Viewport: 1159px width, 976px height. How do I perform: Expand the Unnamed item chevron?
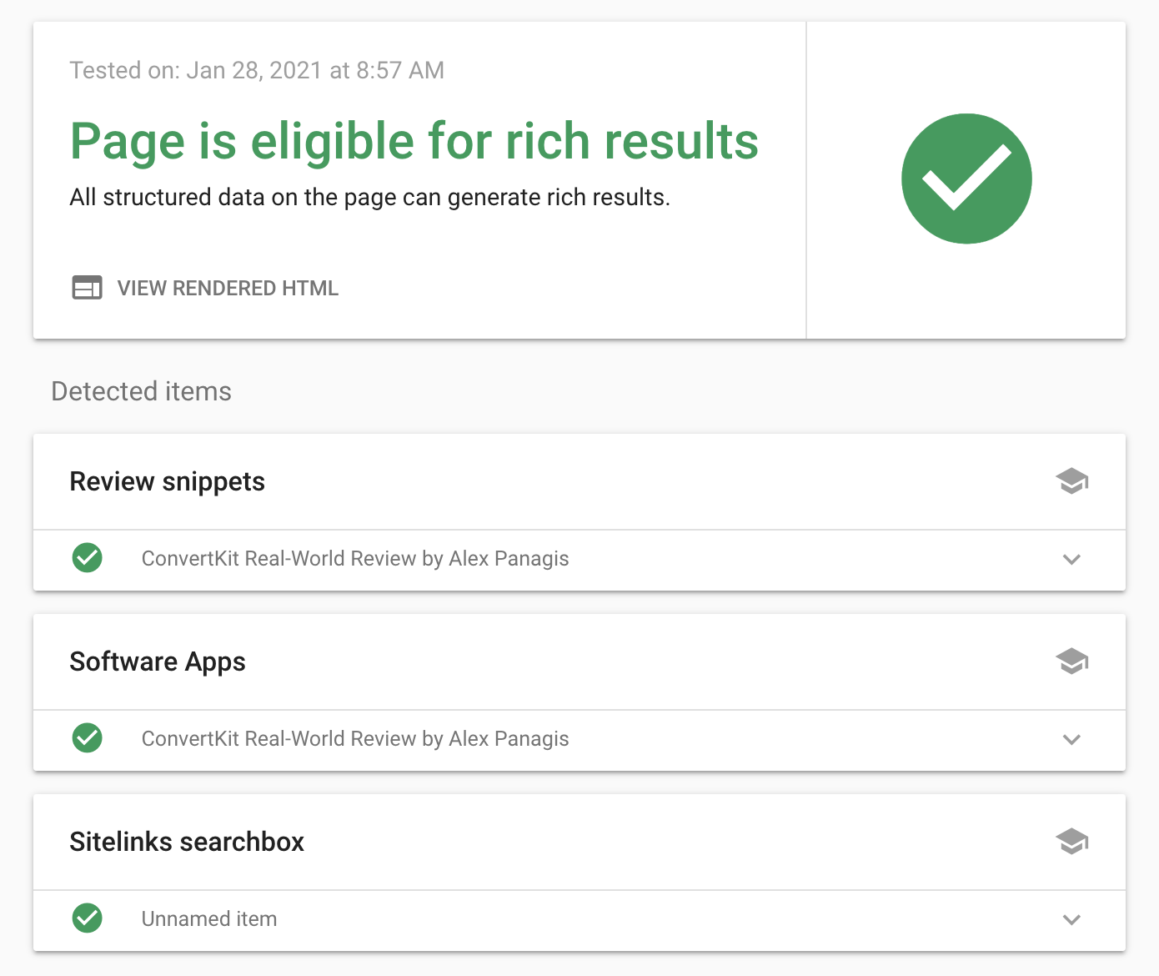click(1072, 920)
